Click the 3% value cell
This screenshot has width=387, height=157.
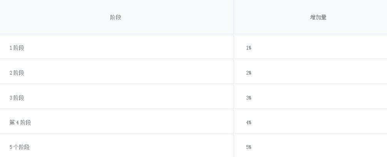click(x=249, y=98)
